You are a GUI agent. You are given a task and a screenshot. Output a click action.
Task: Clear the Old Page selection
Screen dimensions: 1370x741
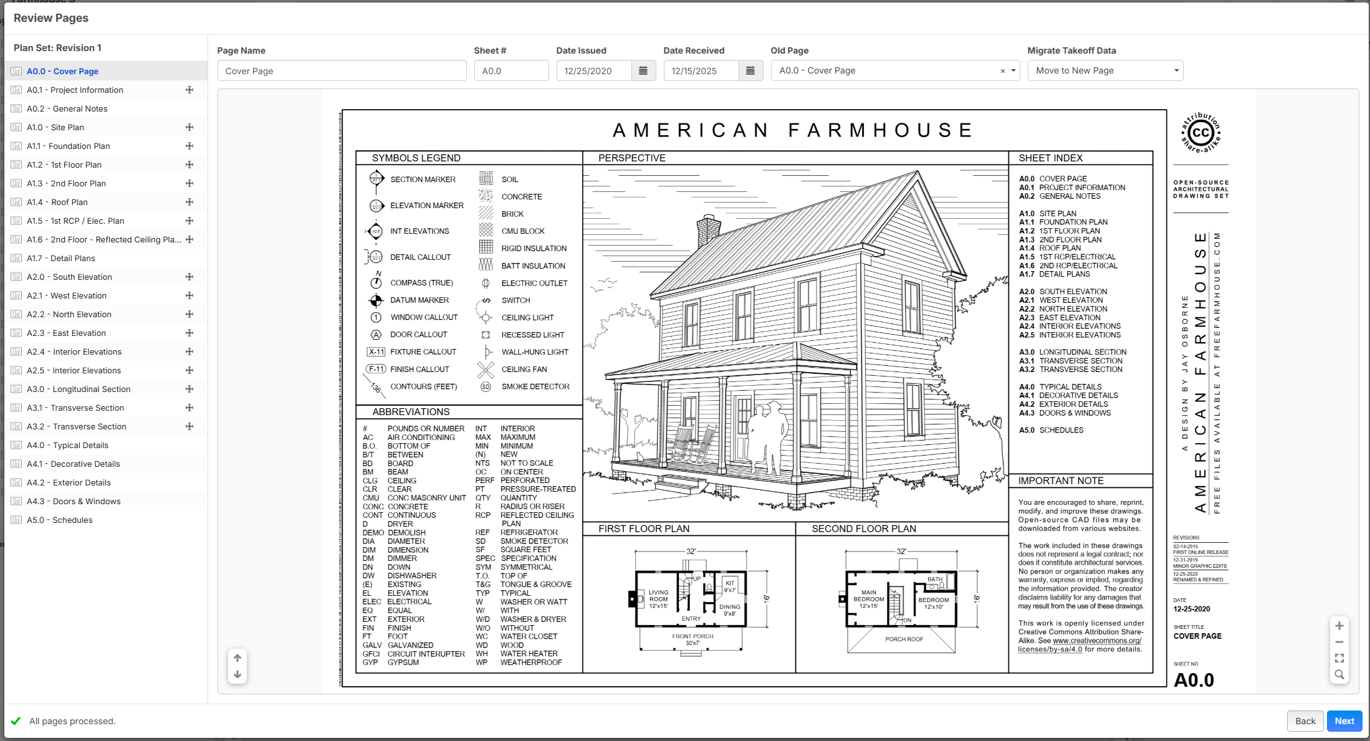point(1003,71)
